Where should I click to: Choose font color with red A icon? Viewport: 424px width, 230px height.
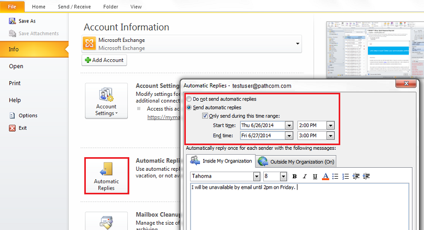(x=326, y=177)
